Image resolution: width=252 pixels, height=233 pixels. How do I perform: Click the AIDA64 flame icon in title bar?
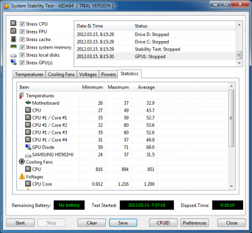(x=6, y=6)
